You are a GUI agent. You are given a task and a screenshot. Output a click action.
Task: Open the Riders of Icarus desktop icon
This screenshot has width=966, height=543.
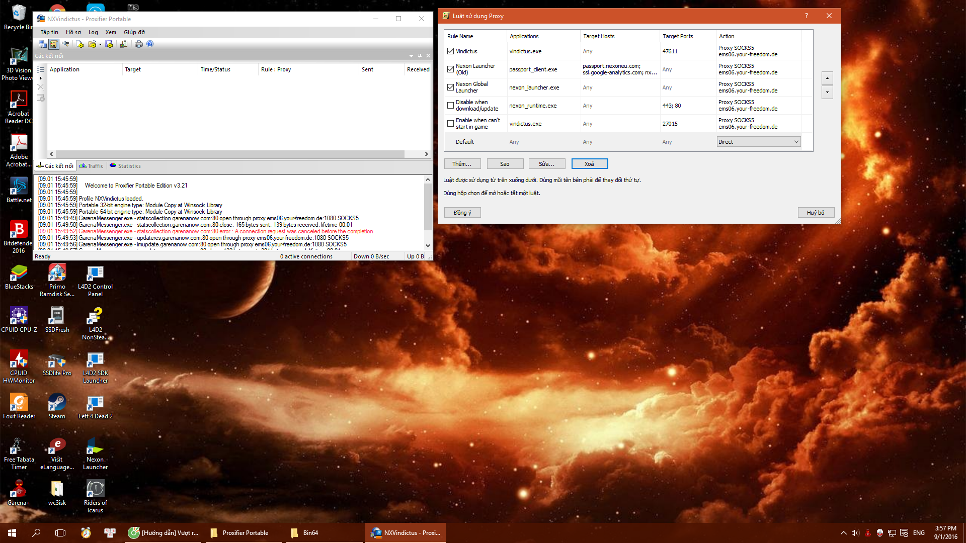tap(95, 496)
